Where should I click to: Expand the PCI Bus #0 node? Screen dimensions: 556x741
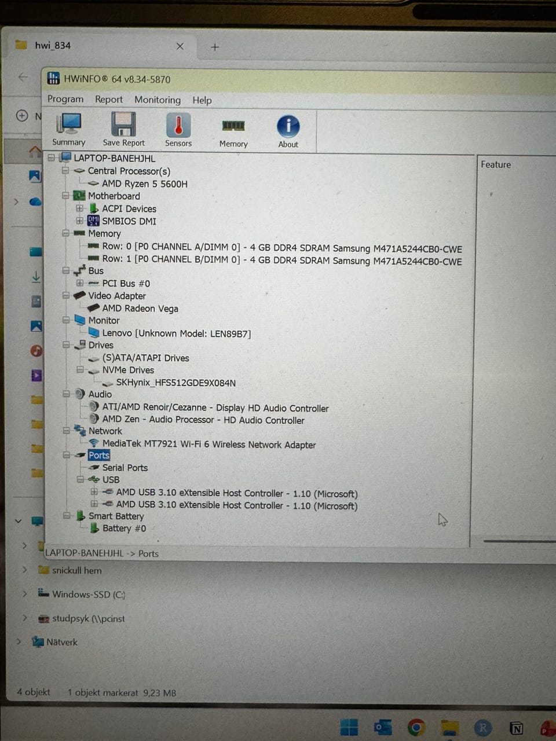tap(80, 283)
